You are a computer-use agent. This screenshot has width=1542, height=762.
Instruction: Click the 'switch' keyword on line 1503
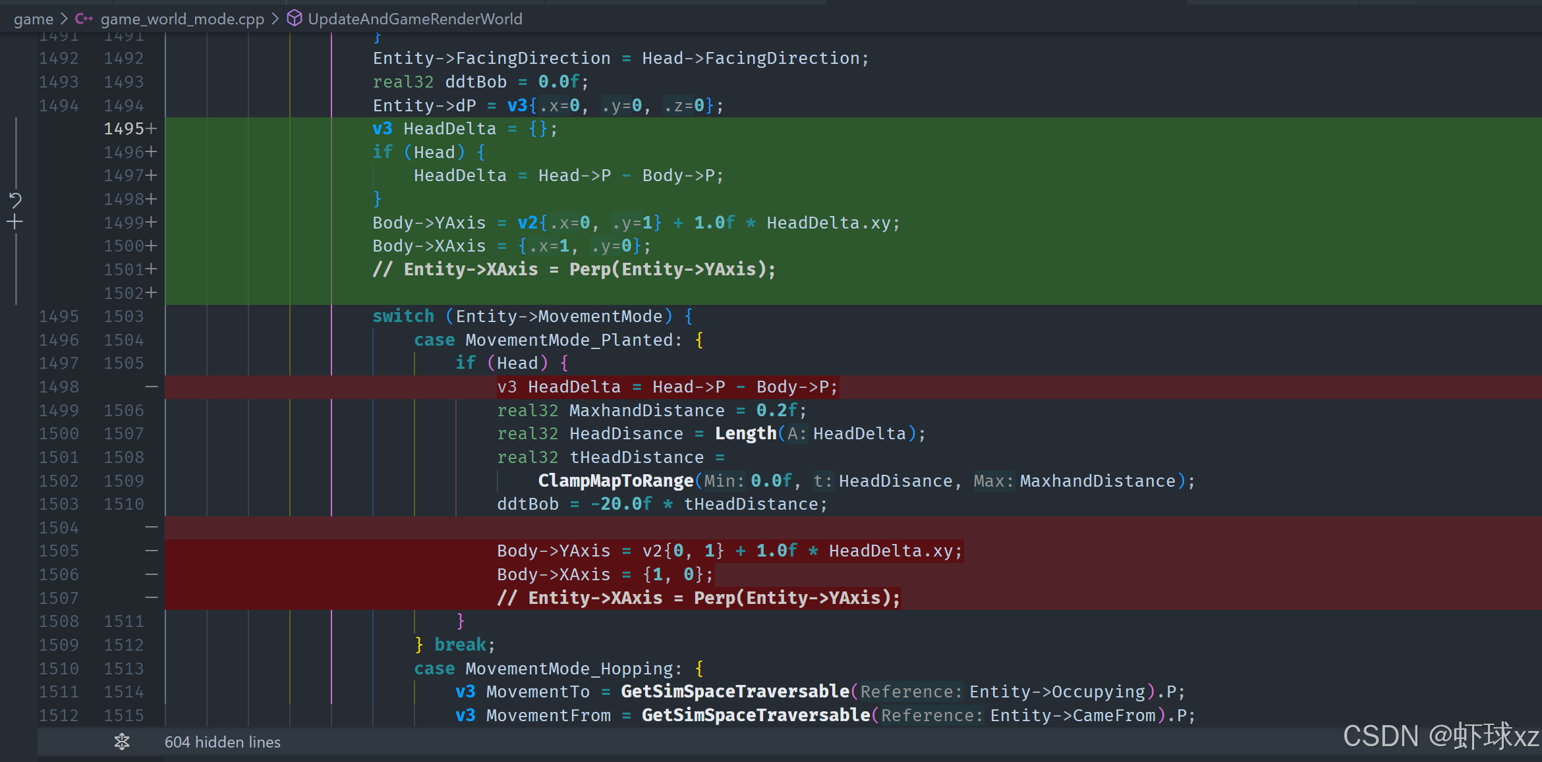point(403,316)
